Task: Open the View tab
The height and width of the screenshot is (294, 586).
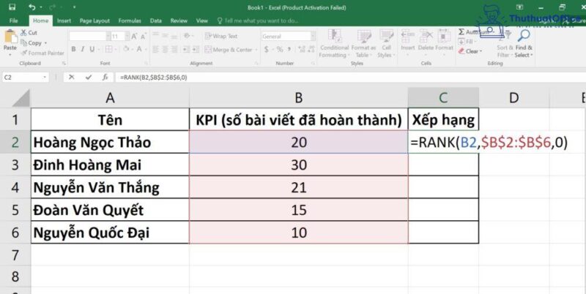Action: point(202,20)
